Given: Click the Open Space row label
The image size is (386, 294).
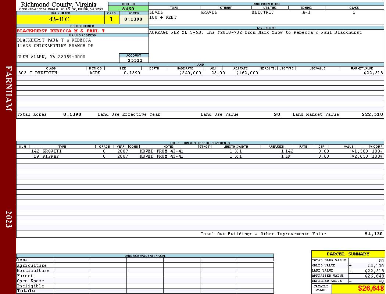Looking at the screenshot, I should (x=30, y=281).
